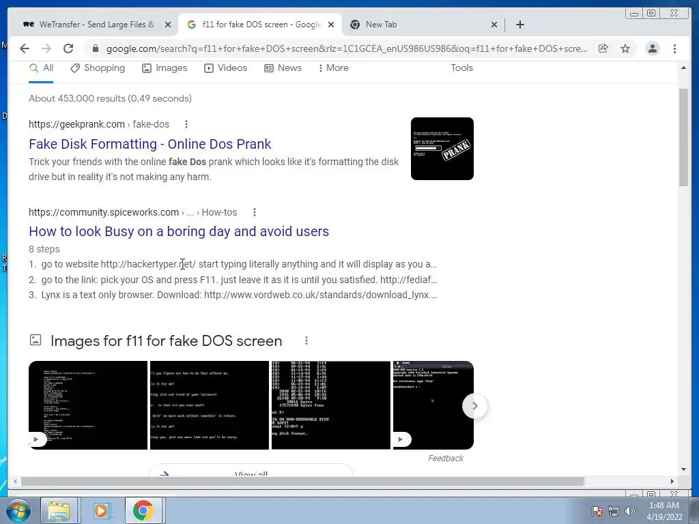Viewport: 699px width, 524px height.
Task: Open How to look Busy on a boring day link
Action: (179, 232)
